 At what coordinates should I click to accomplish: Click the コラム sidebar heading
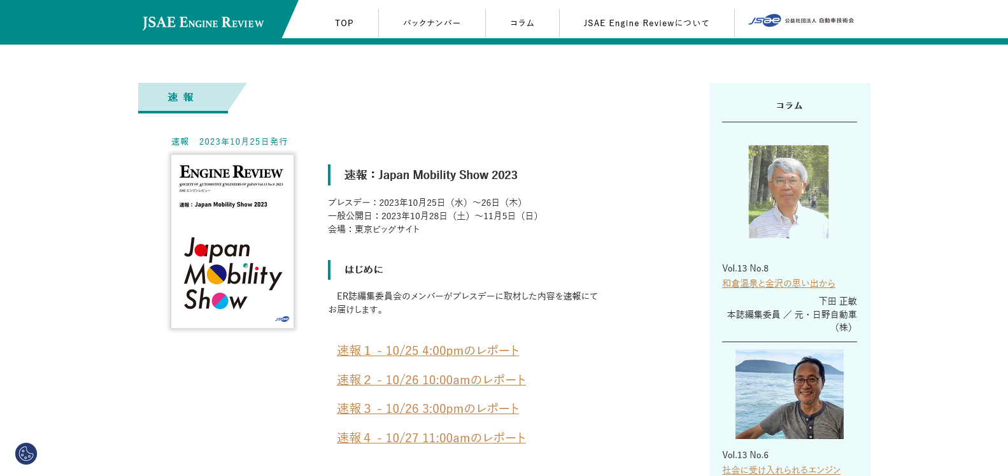point(789,106)
